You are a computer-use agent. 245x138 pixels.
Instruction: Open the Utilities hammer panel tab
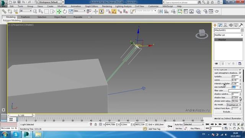pyautogui.click(x=241, y=25)
